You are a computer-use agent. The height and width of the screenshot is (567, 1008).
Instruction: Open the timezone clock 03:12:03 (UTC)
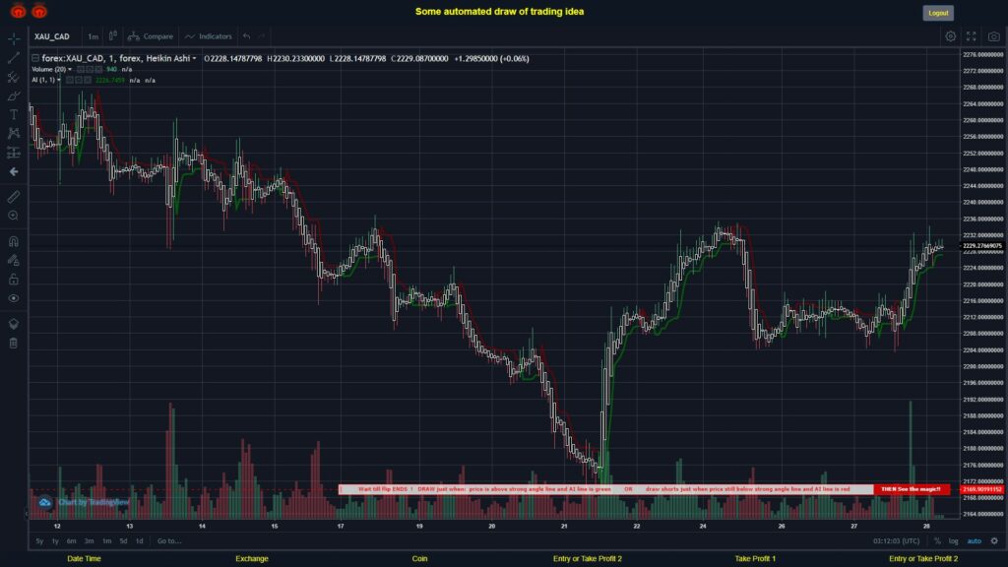click(x=896, y=541)
